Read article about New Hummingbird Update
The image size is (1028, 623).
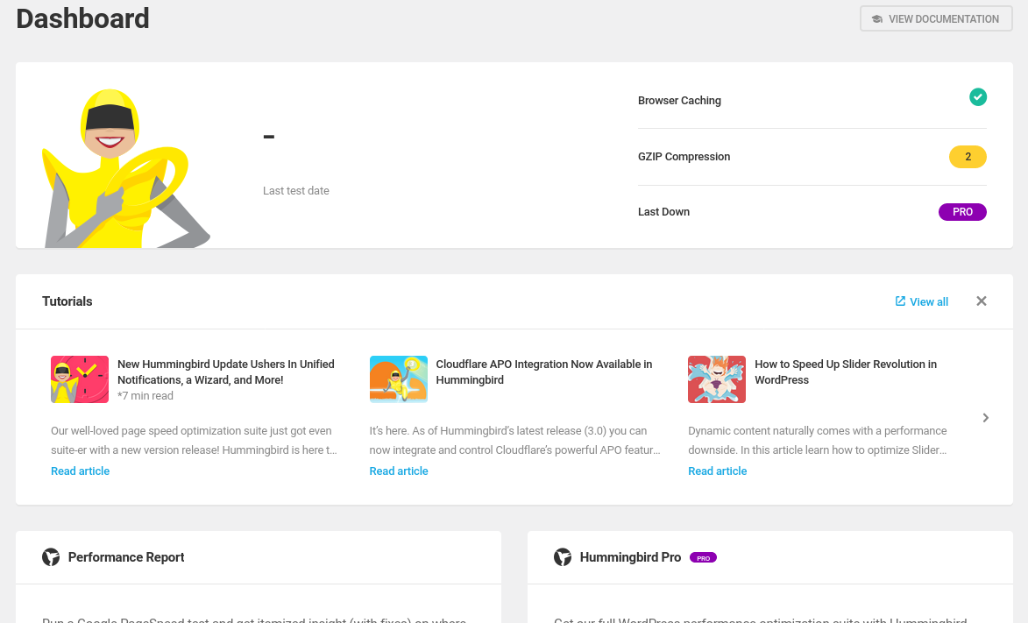[x=80, y=471]
